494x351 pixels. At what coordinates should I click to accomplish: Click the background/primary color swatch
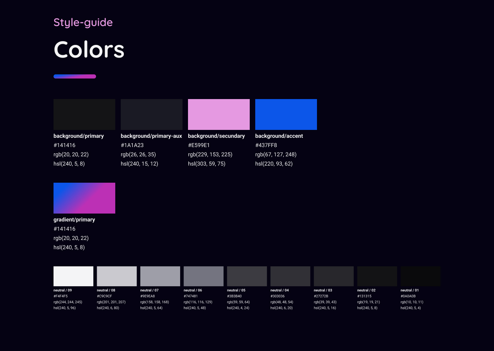[84, 114]
